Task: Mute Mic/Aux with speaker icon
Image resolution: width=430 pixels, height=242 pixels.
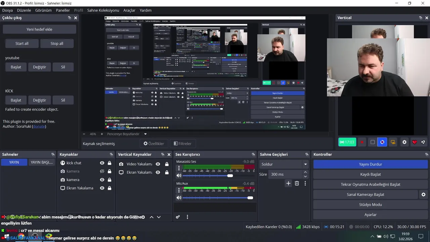Action: click(x=179, y=198)
